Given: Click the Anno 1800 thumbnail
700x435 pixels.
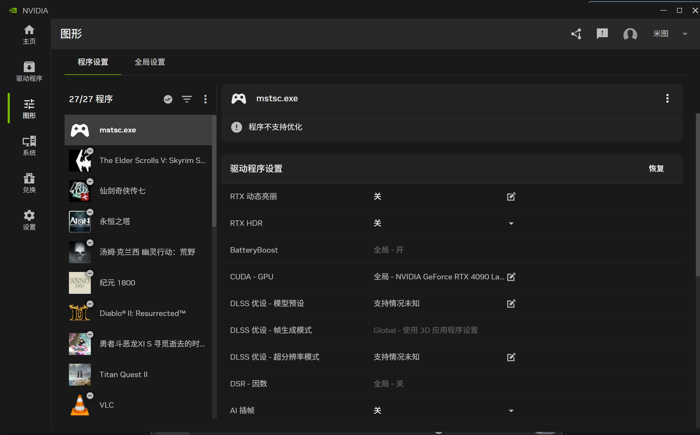Looking at the screenshot, I should pos(80,283).
